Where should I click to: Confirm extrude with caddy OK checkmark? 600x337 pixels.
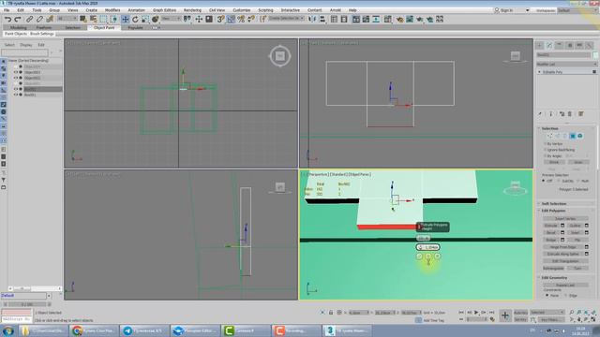(x=419, y=256)
